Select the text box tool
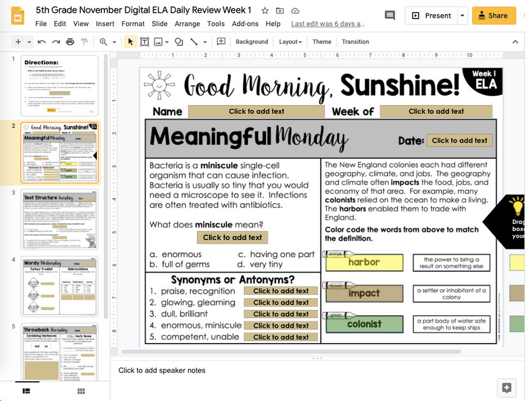This screenshot has height=401, width=525. [x=143, y=41]
